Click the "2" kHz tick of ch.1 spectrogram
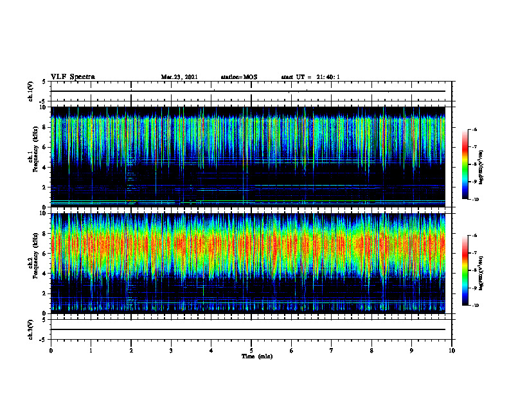The height and width of the screenshot is (393, 509). (44, 188)
